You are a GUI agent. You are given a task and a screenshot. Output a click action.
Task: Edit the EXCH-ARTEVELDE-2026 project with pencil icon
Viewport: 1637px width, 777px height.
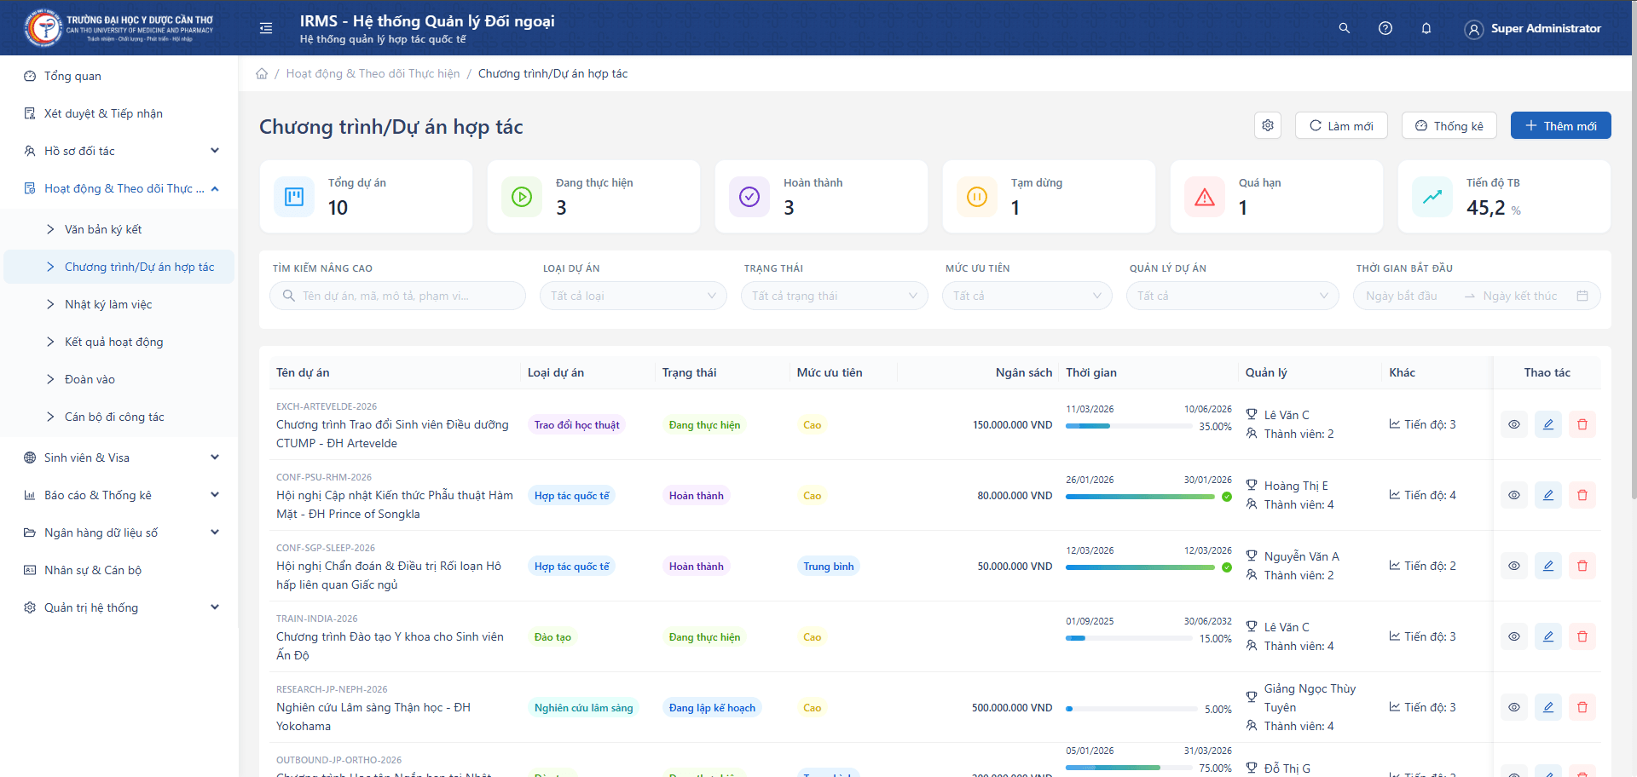(x=1547, y=424)
